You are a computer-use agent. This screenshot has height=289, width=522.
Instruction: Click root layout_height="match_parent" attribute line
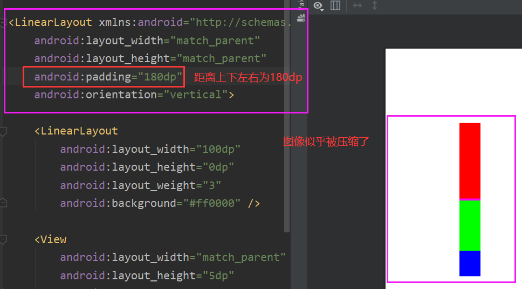150,59
